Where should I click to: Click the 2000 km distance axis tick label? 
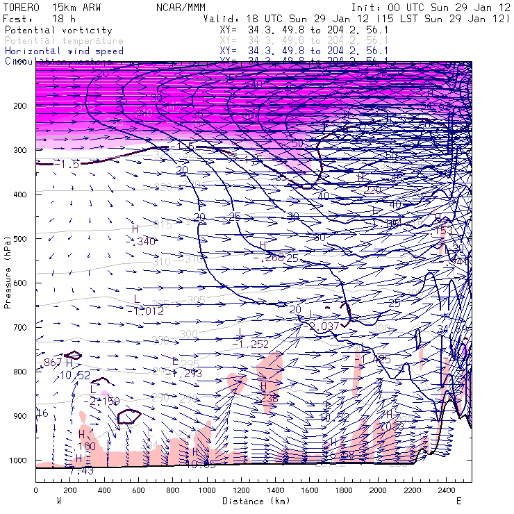click(378, 490)
